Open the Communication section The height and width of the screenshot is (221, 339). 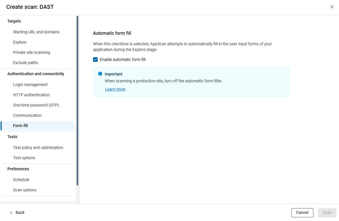click(x=27, y=115)
